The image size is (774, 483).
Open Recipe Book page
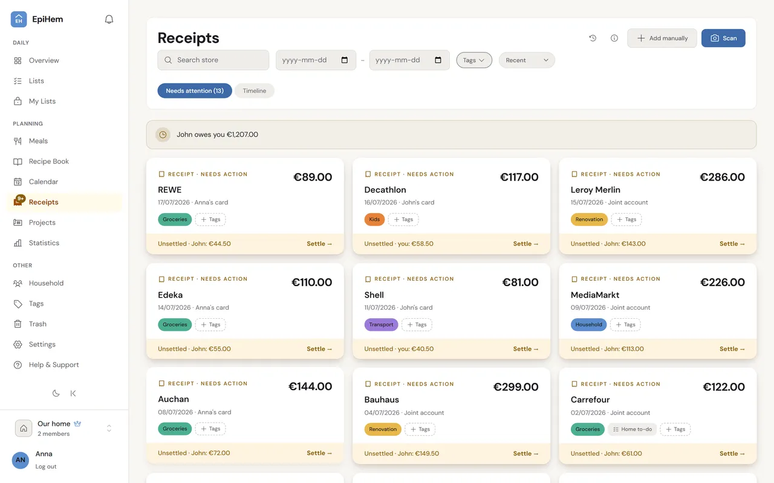point(64,161)
